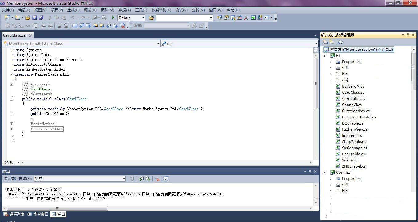The image size is (418, 222).
Task: Click the Undo arrow icon
Action: [72, 18]
